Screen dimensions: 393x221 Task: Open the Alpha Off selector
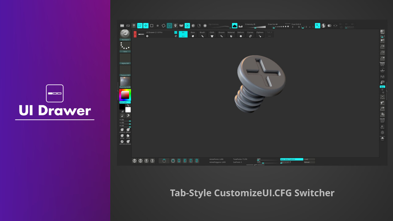[x=125, y=63]
